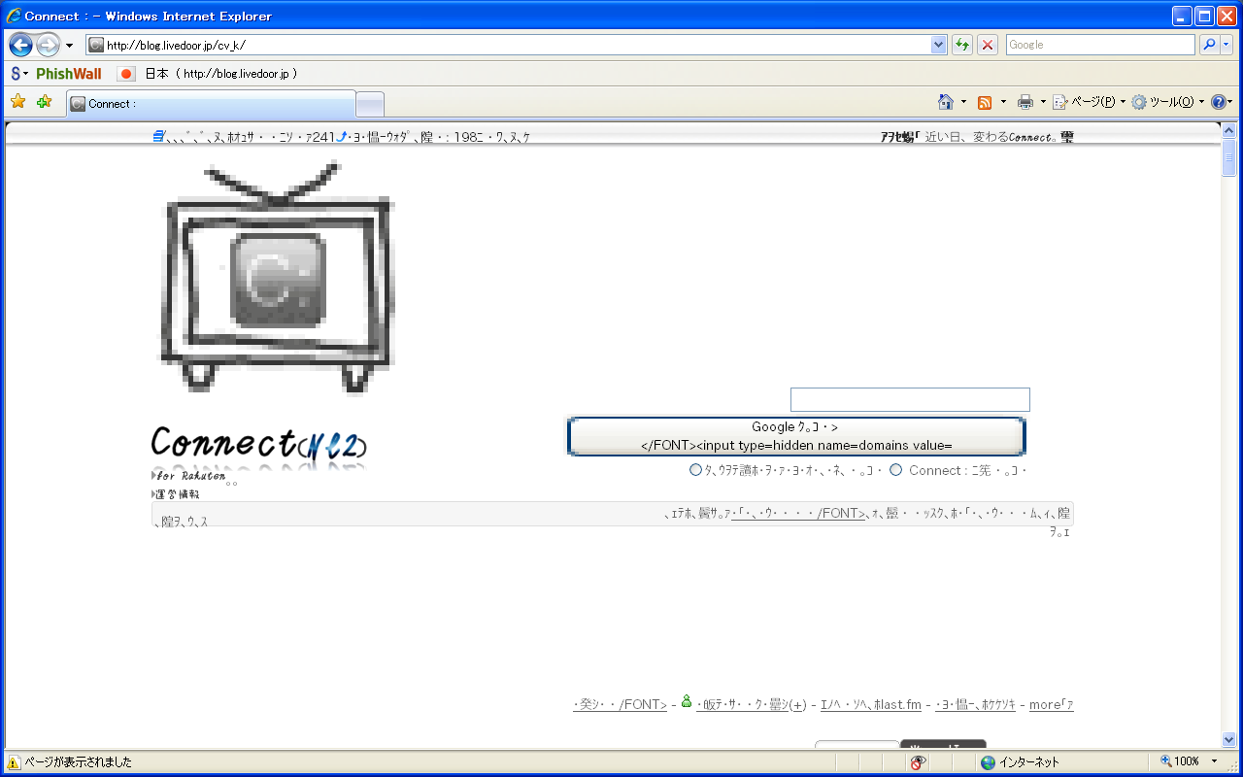The height and width of the screenshot is (777, 1243).
Task: Refresh the page with the green arrows
Action: [962, 45]
